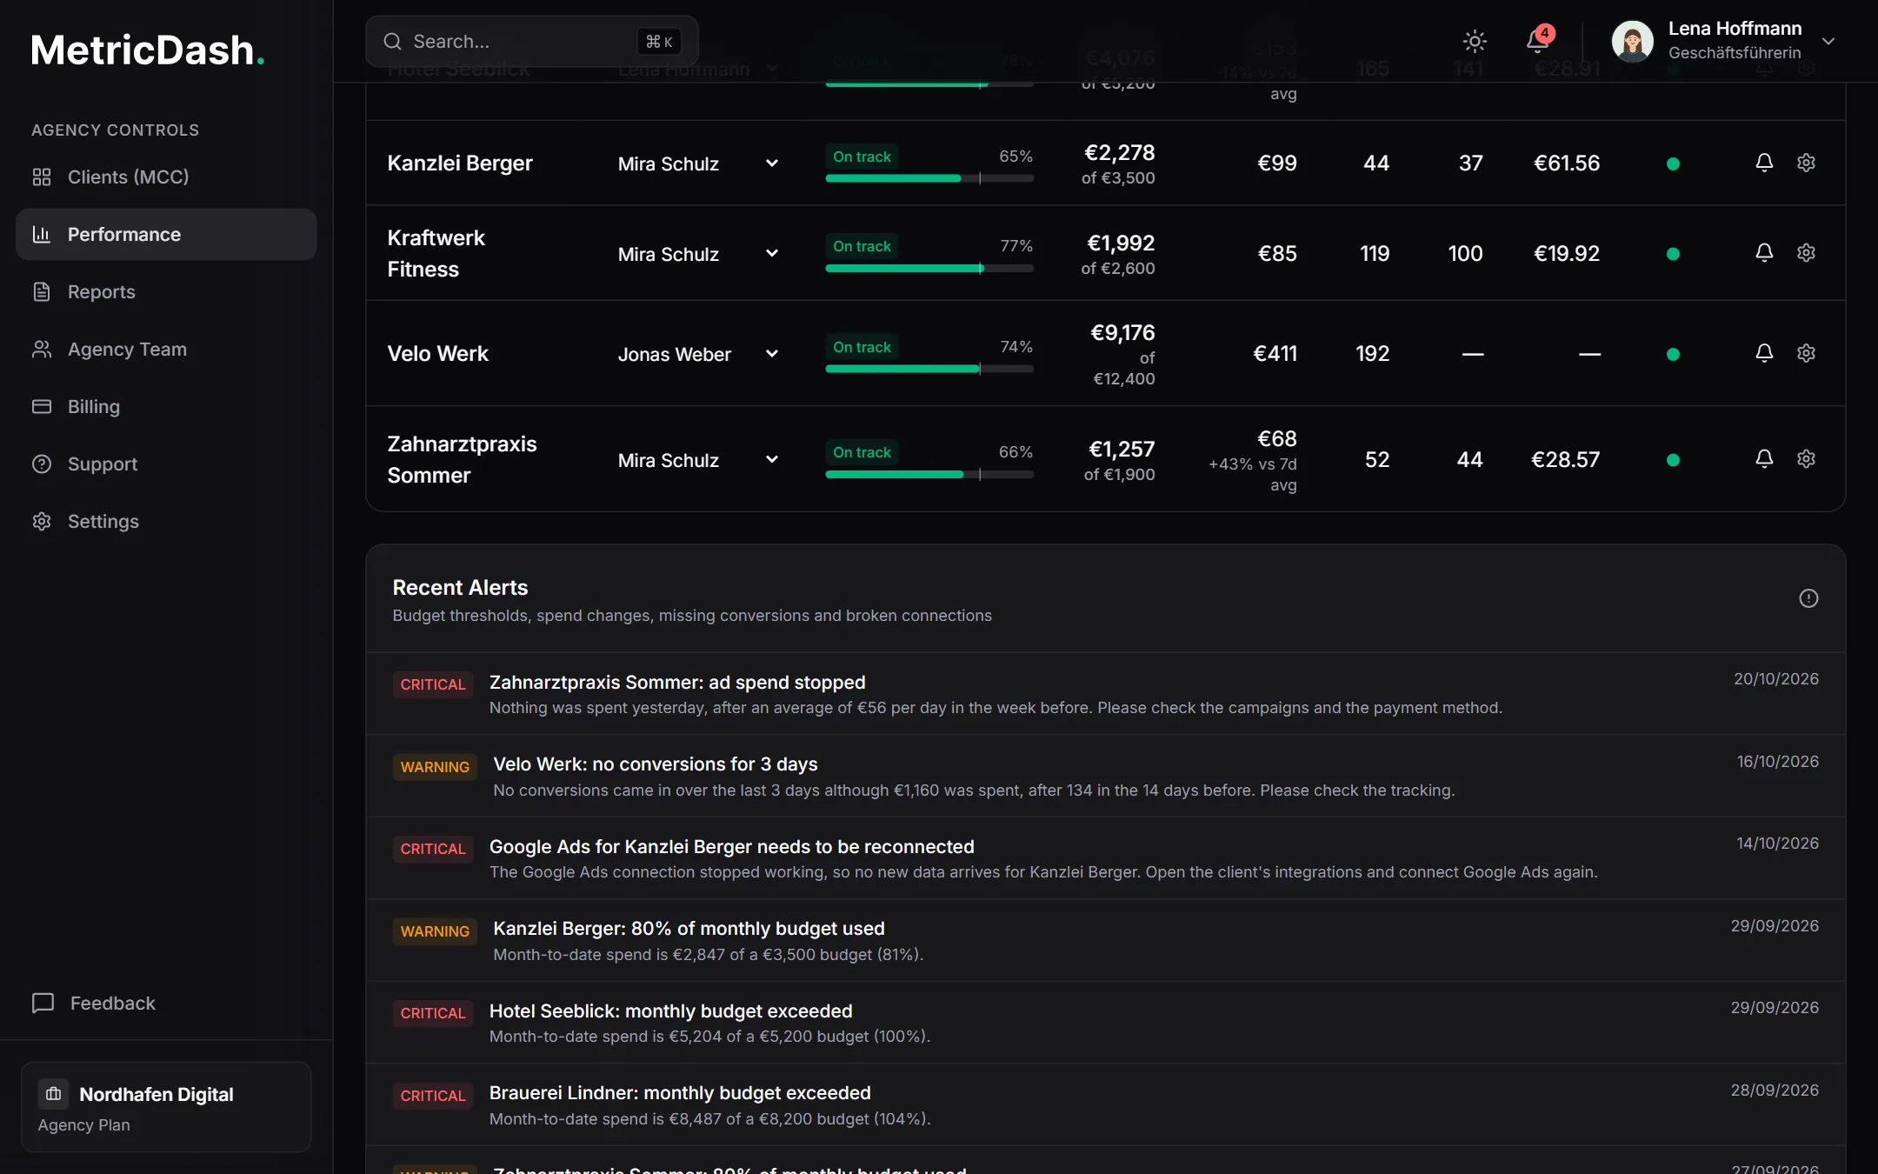Open Billing in the sidebar
Screen dimensions: 1878x1174
coord(166,406)
